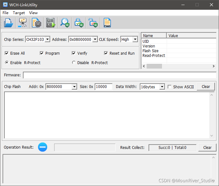Click the Flash document icon
This screenshot has width=219, height=186.
pos(107,23)
